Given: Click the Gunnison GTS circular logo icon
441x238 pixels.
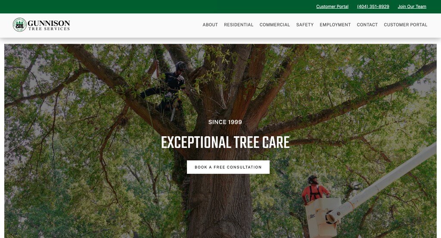Looking at the screenshot, I should [x=20, y=25].
